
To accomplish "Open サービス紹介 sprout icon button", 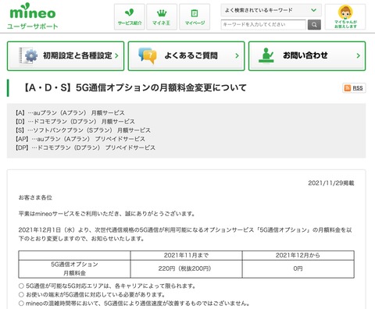I will [130, 16].
